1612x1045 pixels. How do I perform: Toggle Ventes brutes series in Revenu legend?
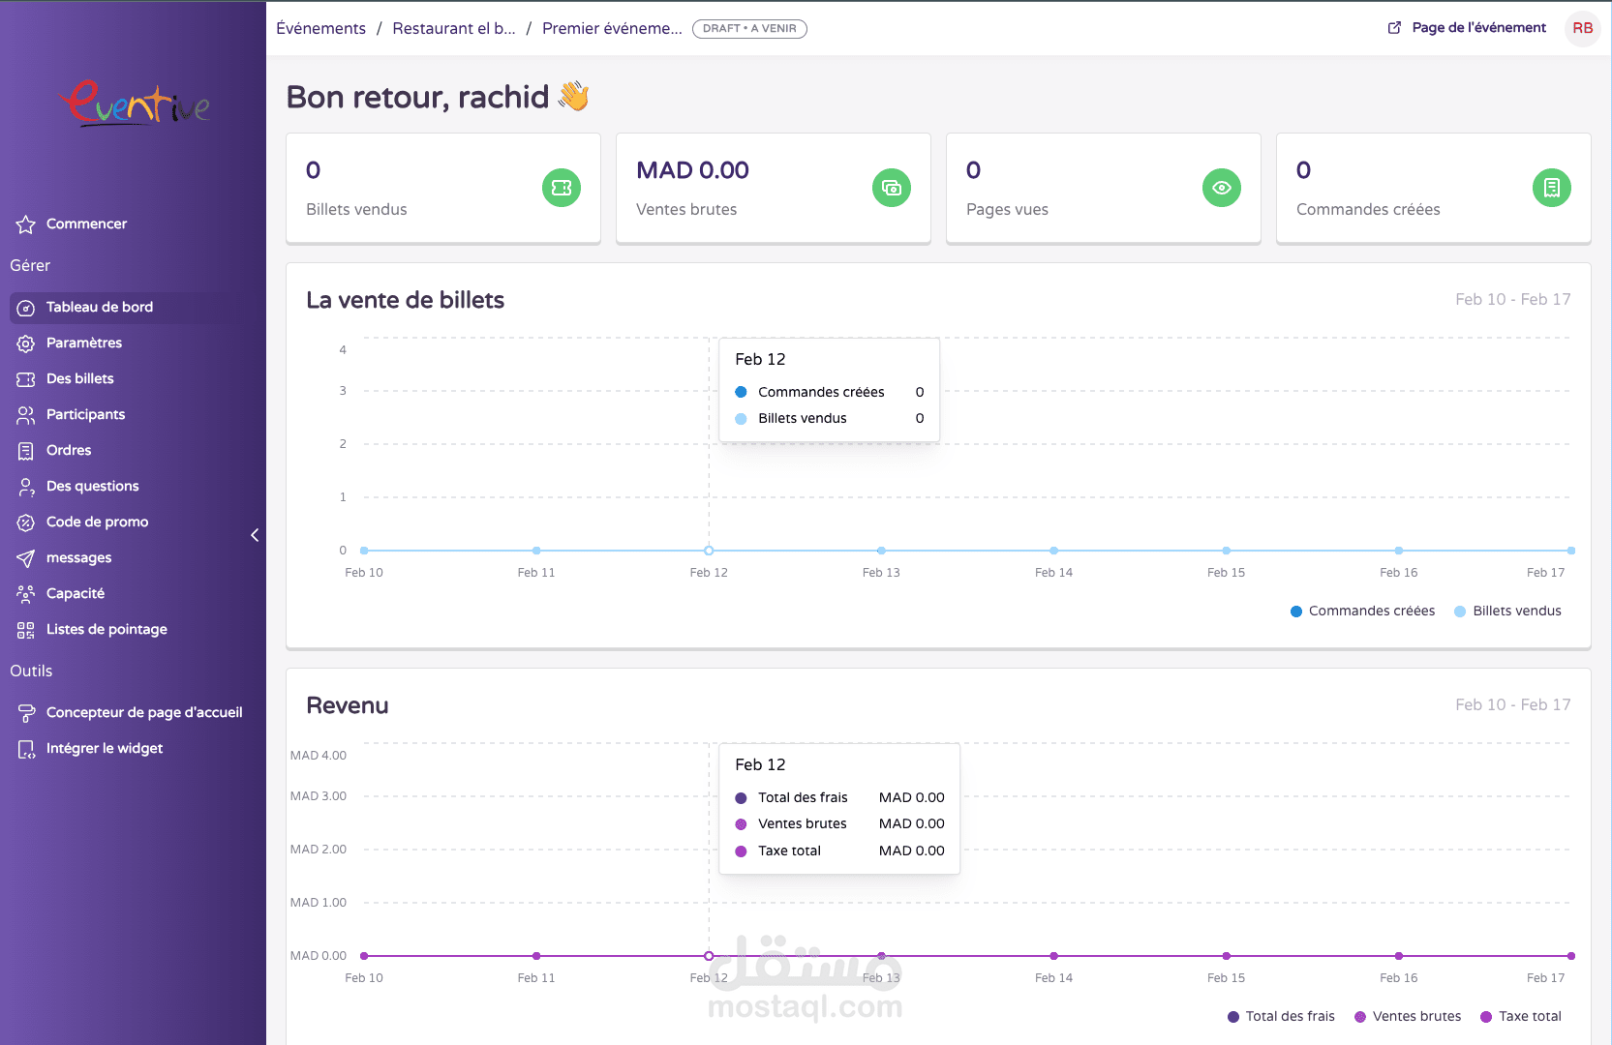point(1408,1017)
